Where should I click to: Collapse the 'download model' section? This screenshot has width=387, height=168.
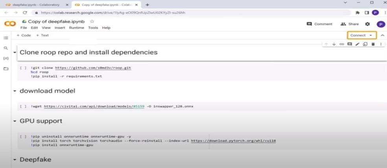coord(15,91)
